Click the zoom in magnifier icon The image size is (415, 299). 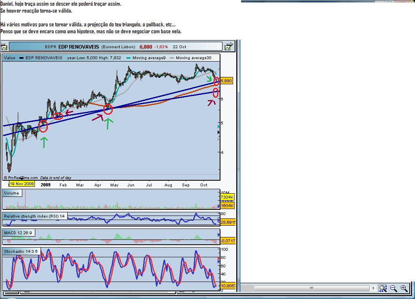point(404,288)
